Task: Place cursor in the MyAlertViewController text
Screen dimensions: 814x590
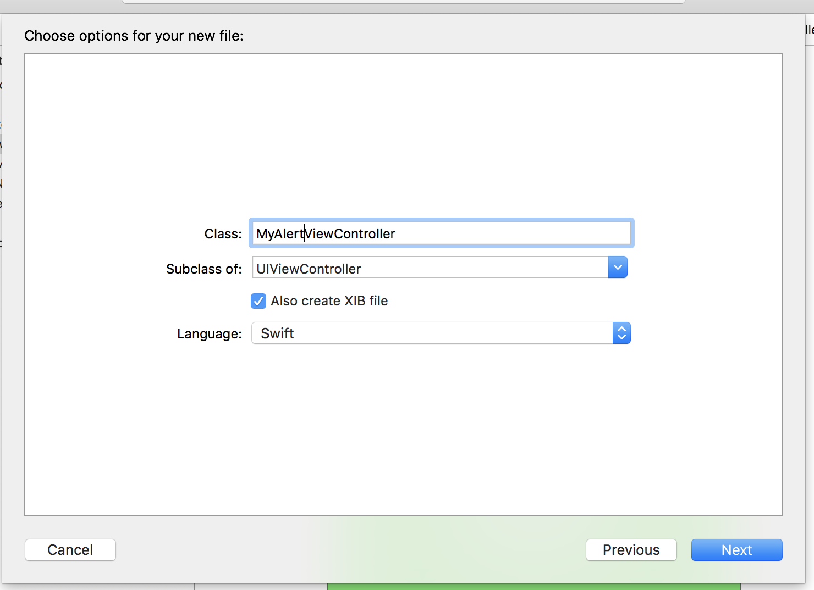Action: pyautogui.click(x=326, y=233)
